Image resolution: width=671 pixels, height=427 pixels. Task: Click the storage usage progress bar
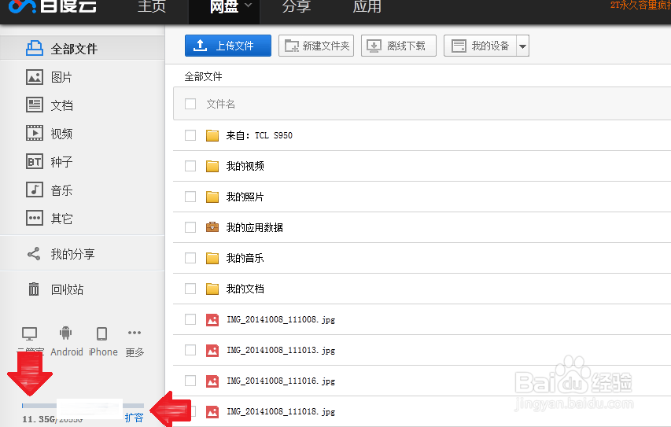[x=83, y=406]
